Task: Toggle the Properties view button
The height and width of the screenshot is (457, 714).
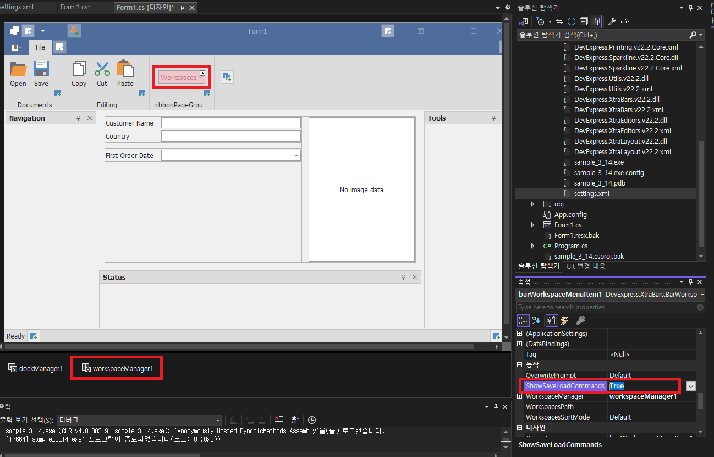Action: tap(551, 320)
